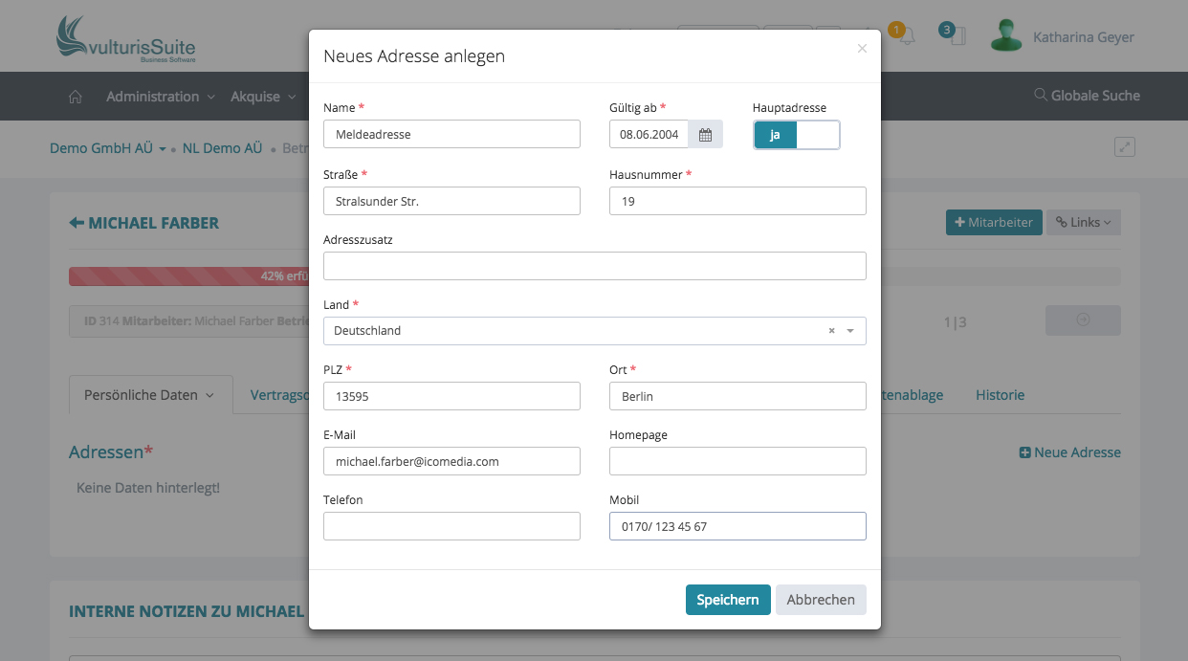Viewport: 1188px width, 661px height.
Task: Open the calendar date picker icon
Action: click(x=705, y=135)
